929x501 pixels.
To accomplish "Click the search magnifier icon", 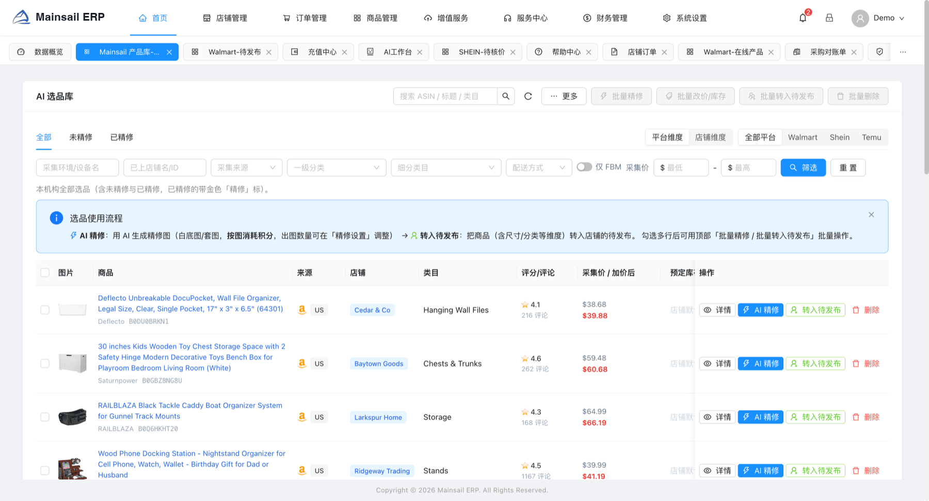I will pos(506,96).
